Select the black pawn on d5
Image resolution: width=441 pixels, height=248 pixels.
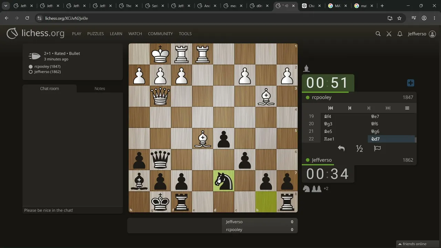[x=224, y=138]
